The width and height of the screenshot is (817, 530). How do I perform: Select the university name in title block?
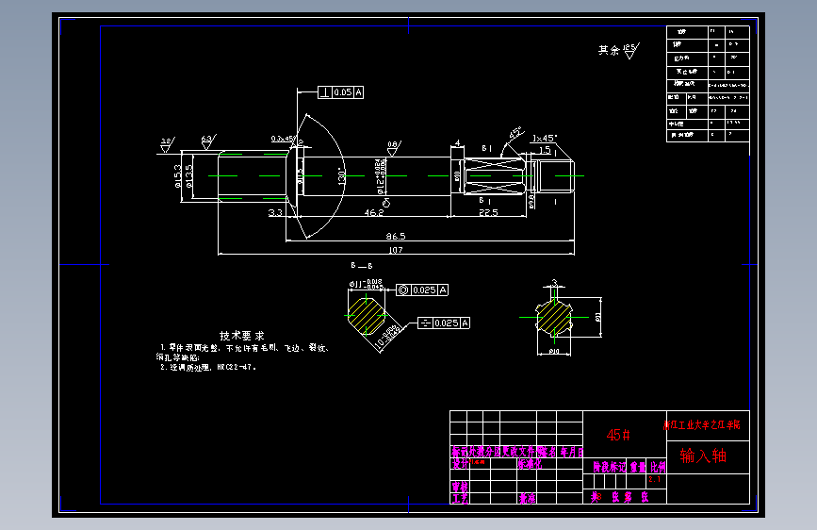(x=702, y=424)
